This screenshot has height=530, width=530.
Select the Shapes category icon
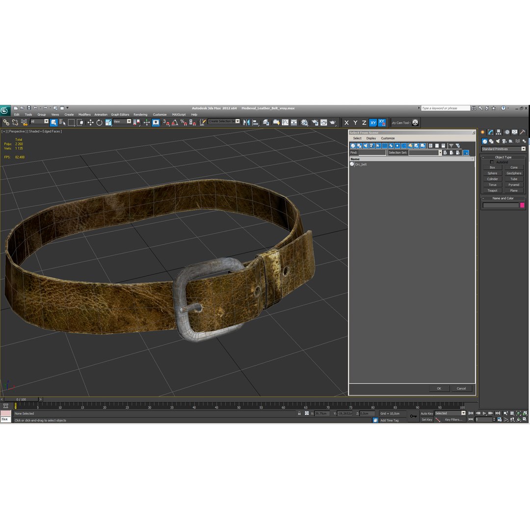point(491,141)
